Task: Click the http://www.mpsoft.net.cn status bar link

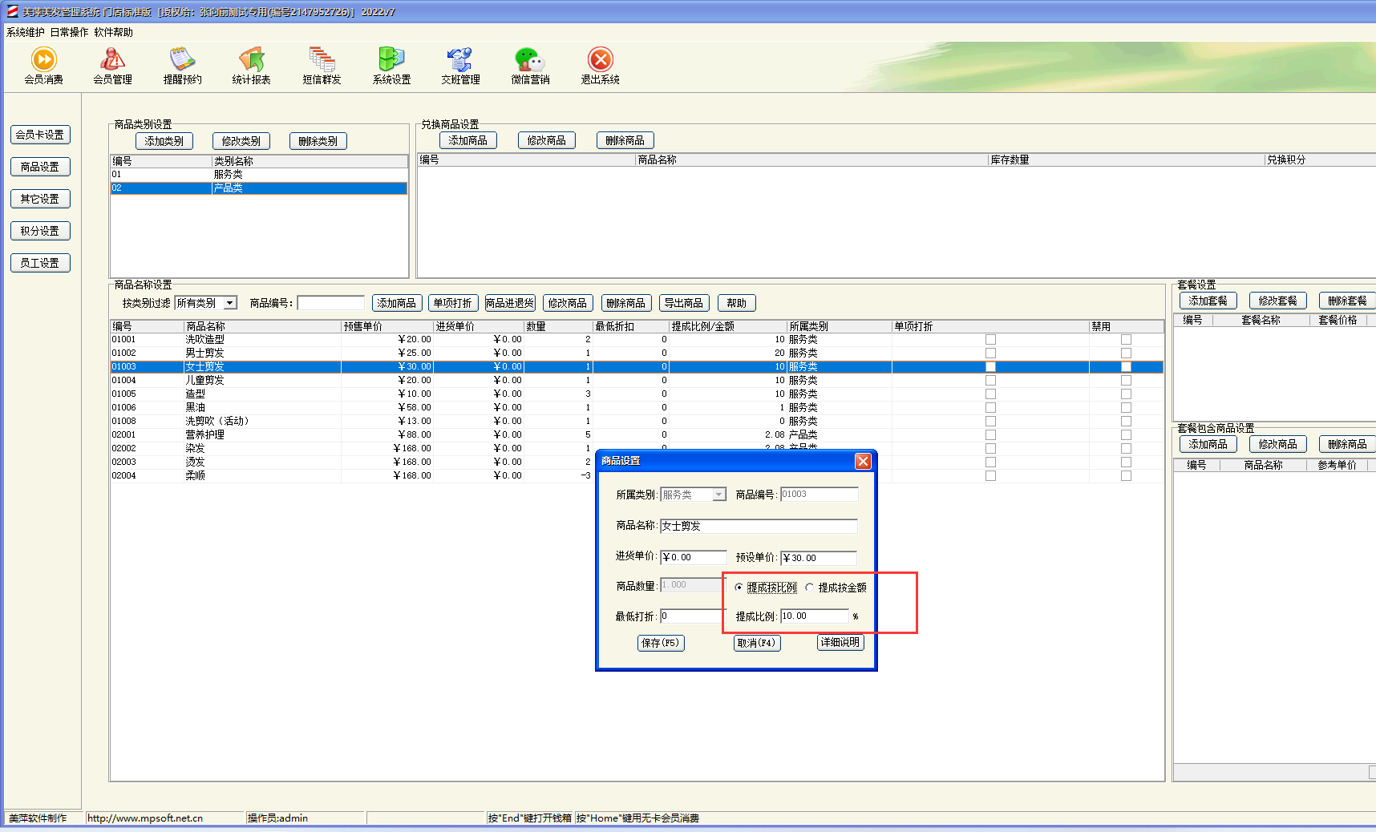Action: click(145, 818)
